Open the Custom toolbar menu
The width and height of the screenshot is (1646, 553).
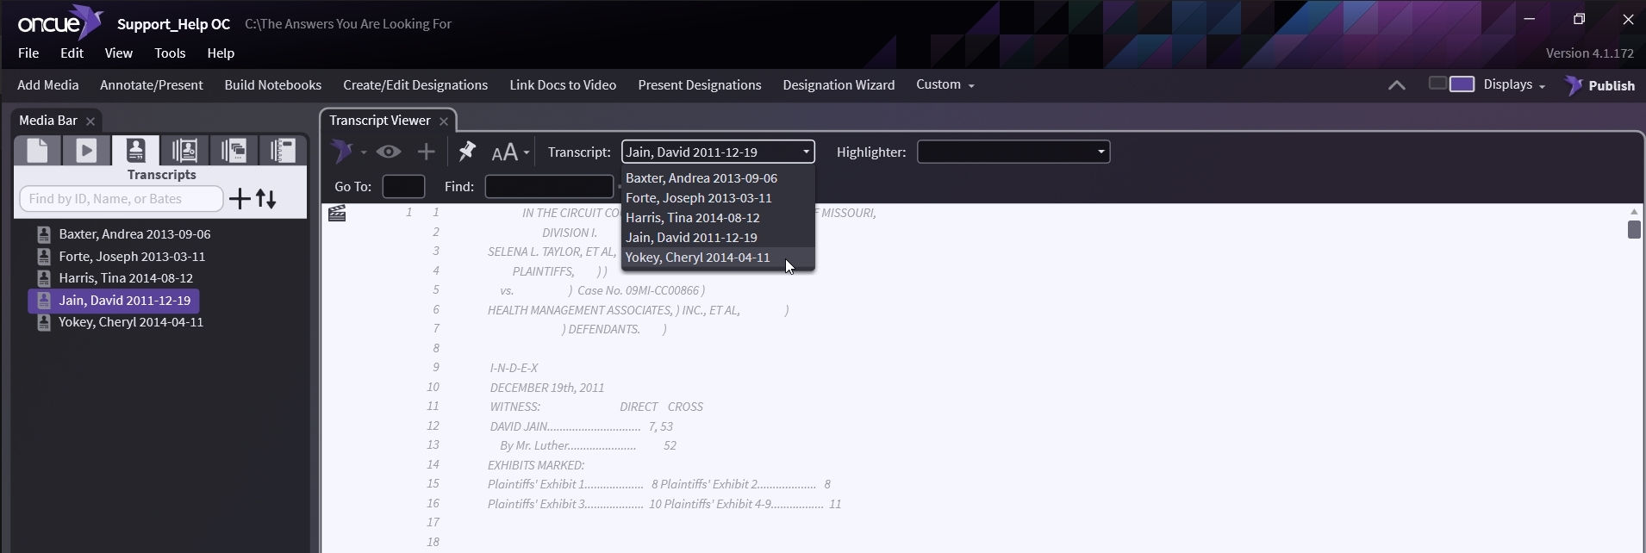(945, 84)
